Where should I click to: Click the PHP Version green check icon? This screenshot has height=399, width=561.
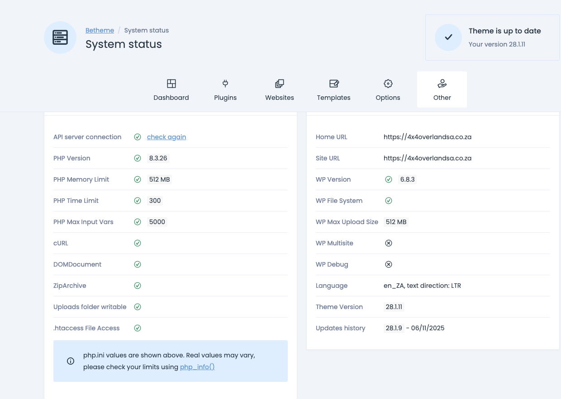[x=138, y=158]
